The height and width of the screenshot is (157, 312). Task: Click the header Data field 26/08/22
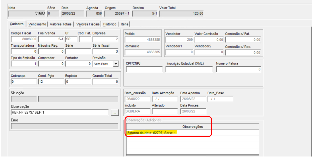coord(73,14)
